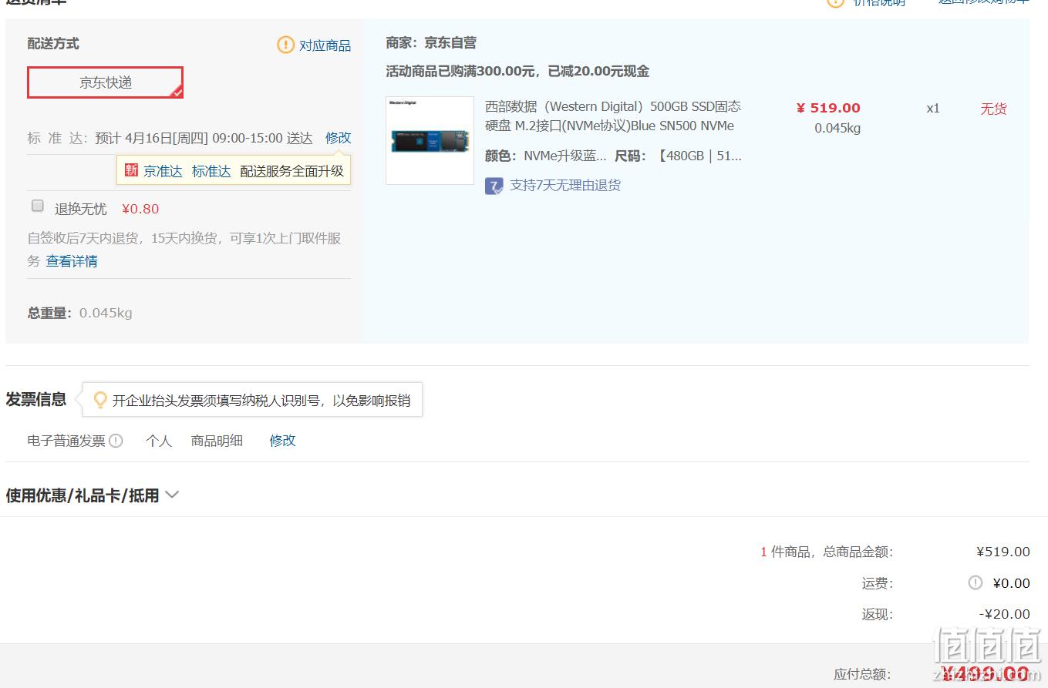The width and height of the screenshot is (1048, 688).
Task: Click the 7-day return badge icon
Action: [x=494, y=186]
